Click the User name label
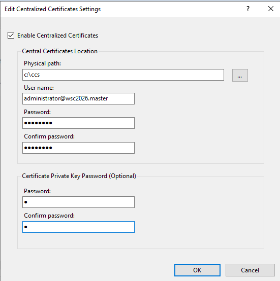 39,88
